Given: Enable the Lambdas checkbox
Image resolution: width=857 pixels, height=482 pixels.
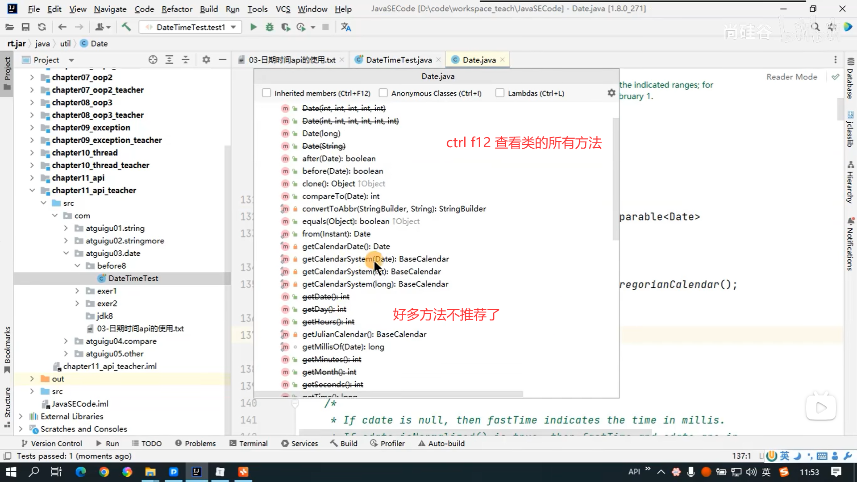Looking at the screenshot, I should pyautogui.click(x=500, y=93).
